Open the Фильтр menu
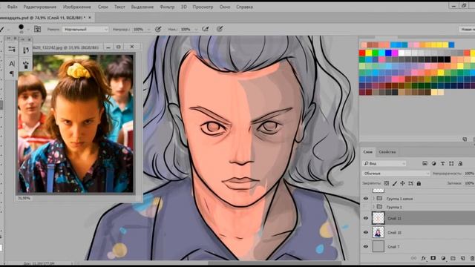The width and height of the screenshot is (475, 267). click(x=167, y=7)
